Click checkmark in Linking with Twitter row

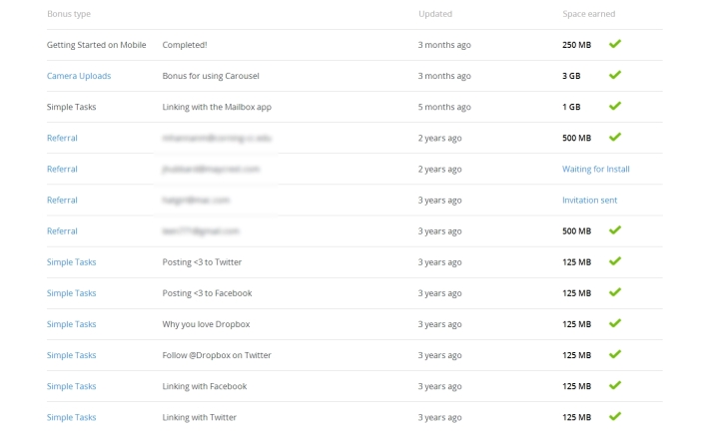pyautogui.click(x=615, y=416)
